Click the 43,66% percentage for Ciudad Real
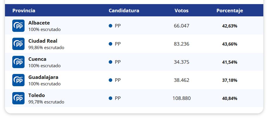This screenshot has height=121, width=268. 230,44
